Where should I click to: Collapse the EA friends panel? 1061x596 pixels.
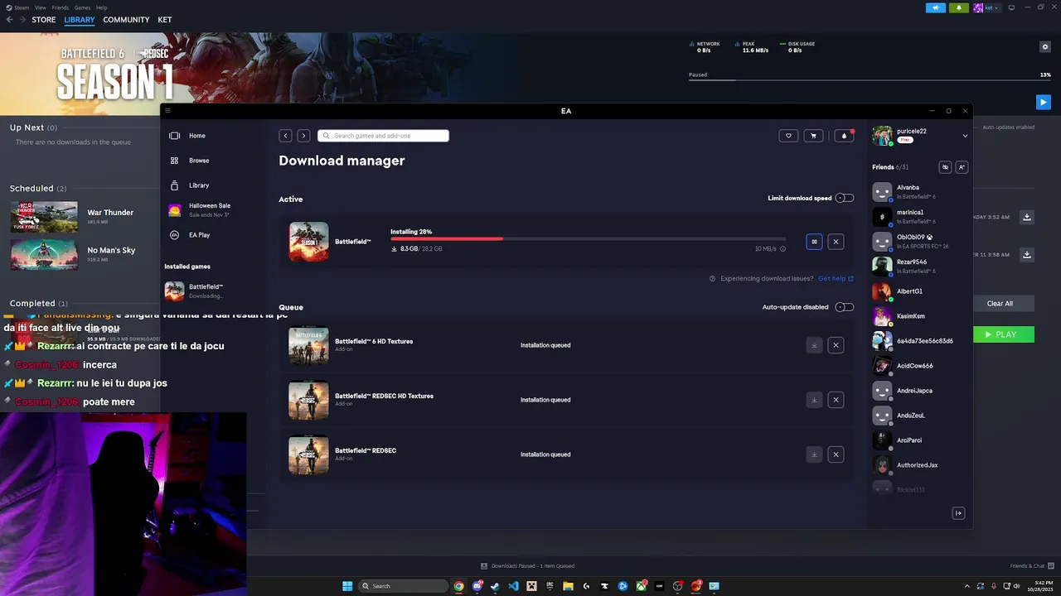(x=958, y=513)
